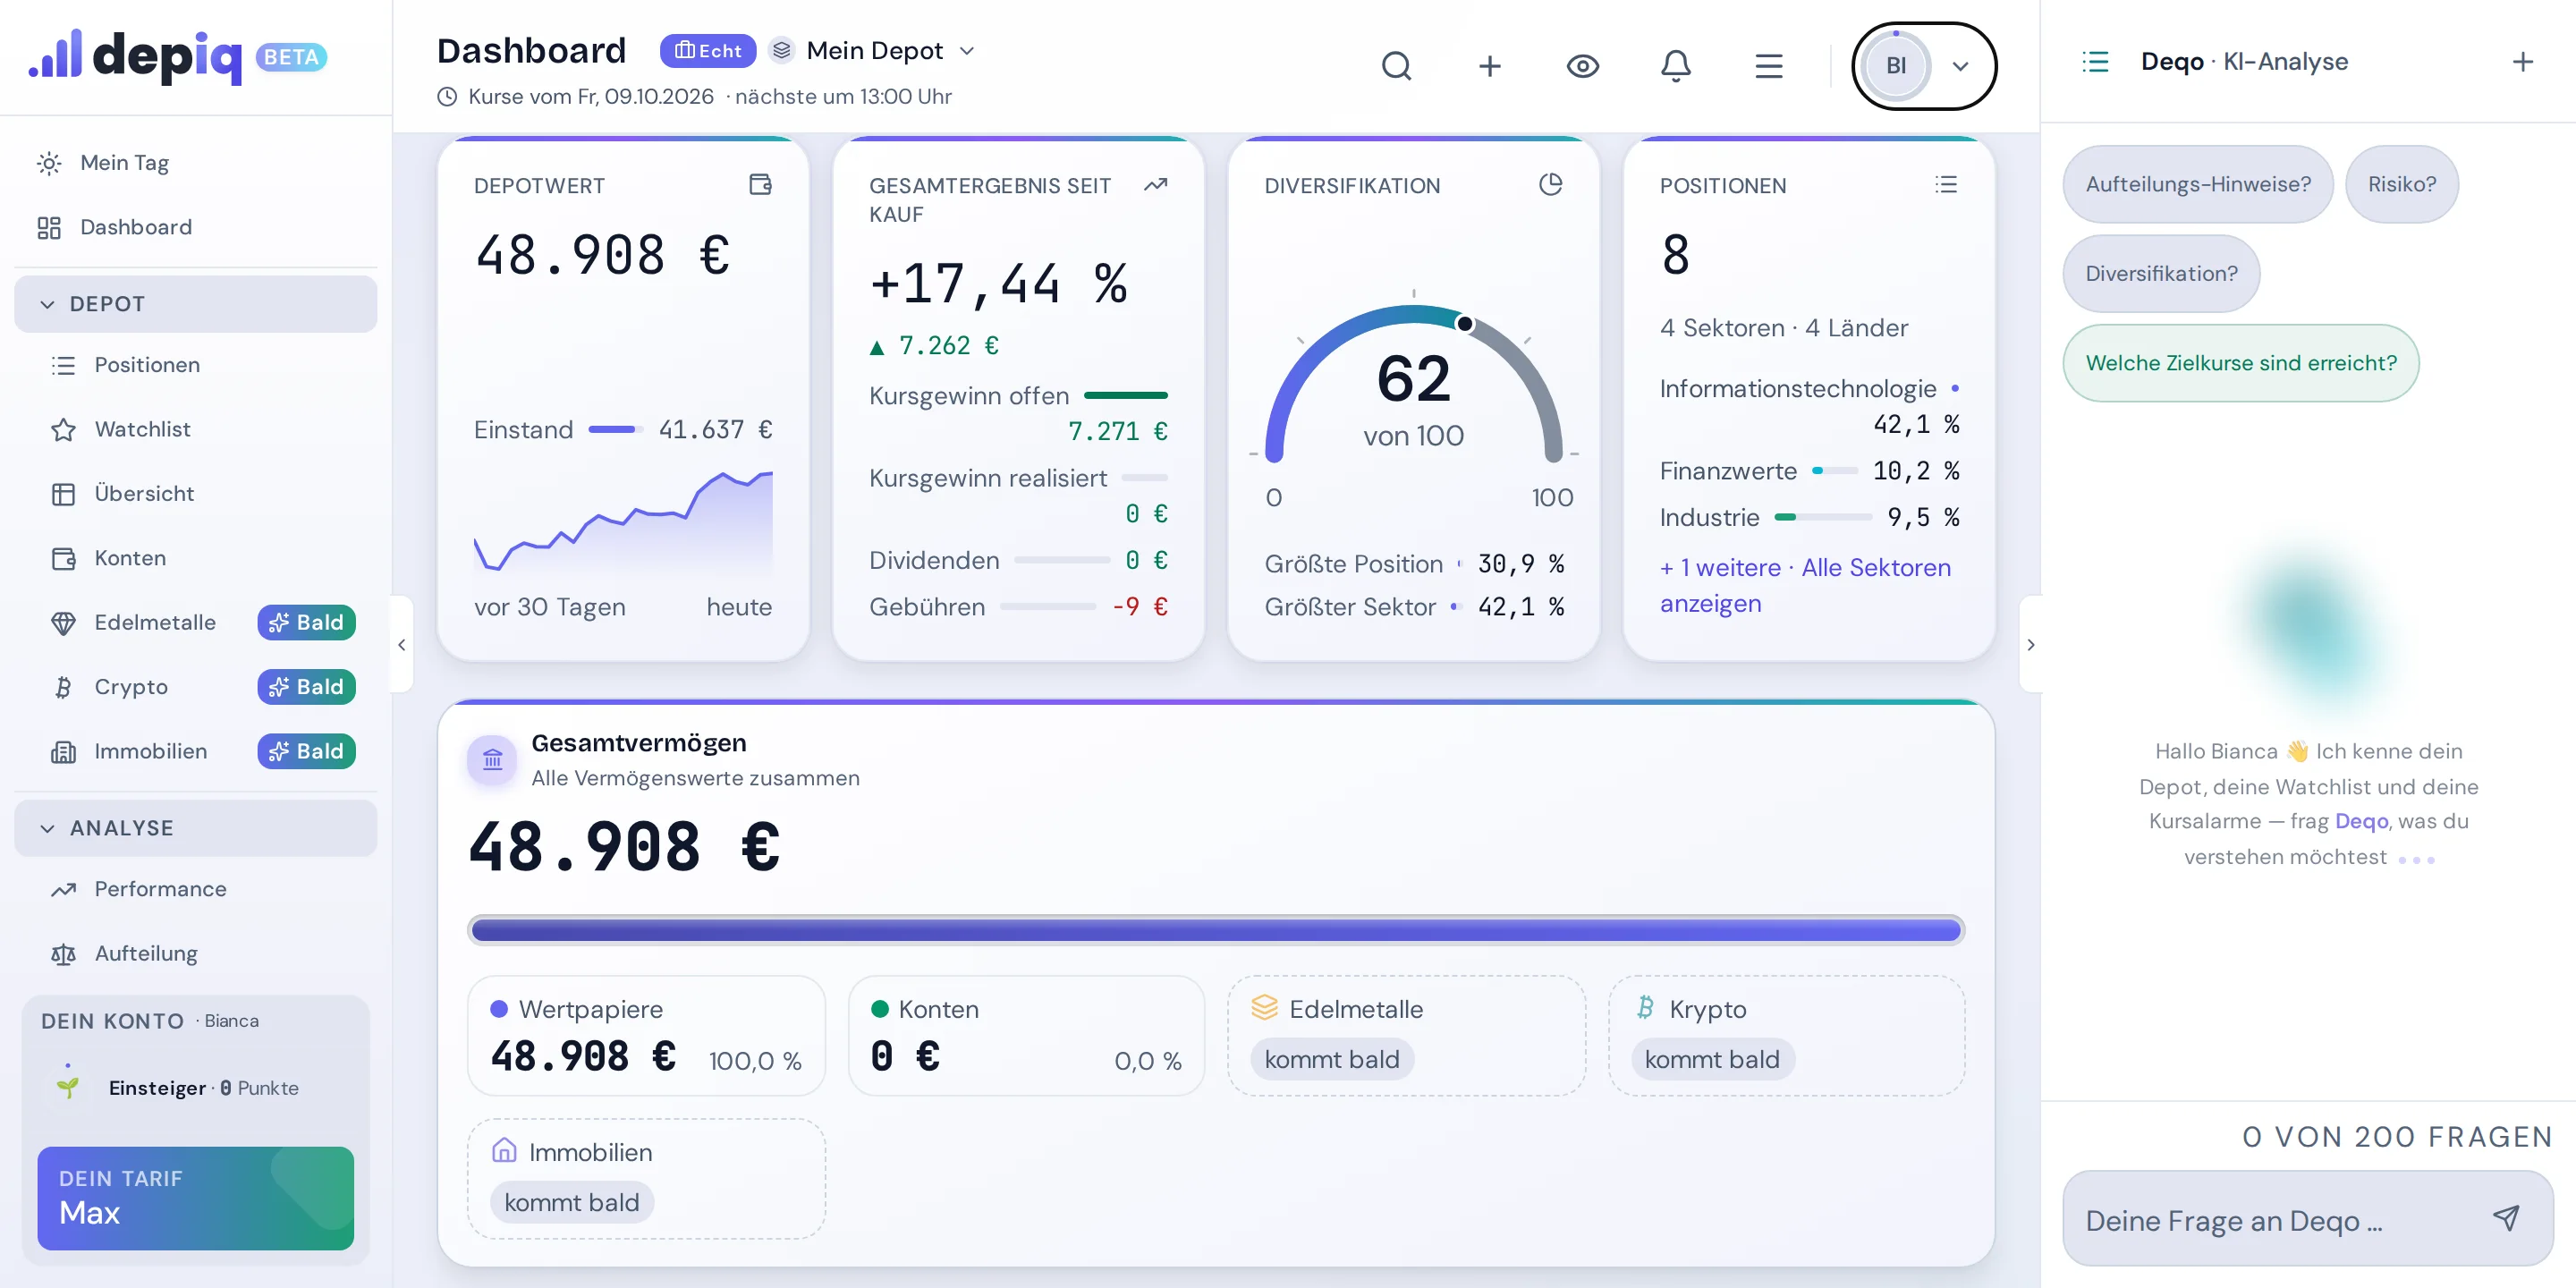2576x1288 pixels.
Task: Select the Risiko? suggestion chip
Action: click(2402, 184)
